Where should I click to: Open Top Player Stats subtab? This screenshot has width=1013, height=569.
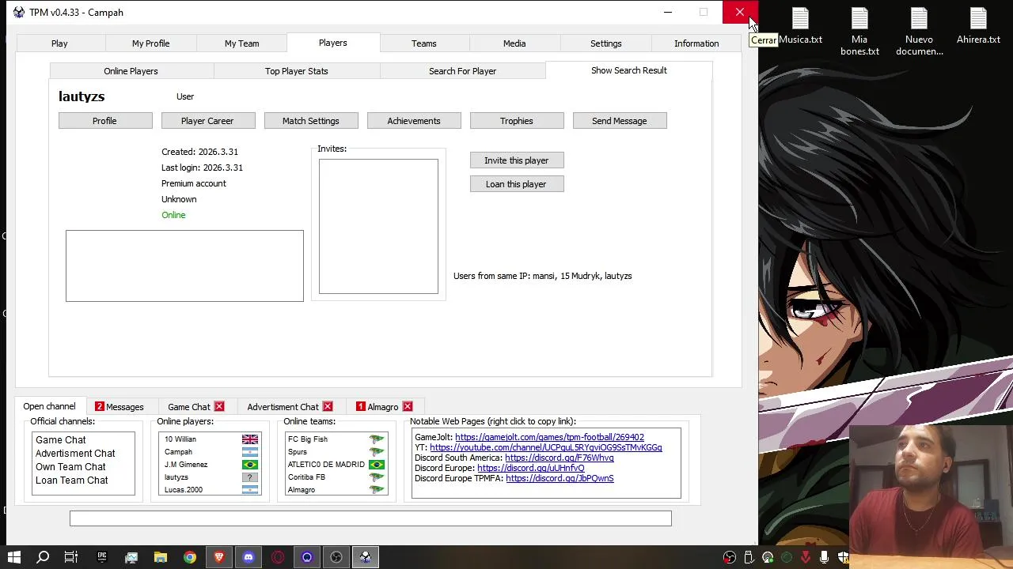click(296, 71)
